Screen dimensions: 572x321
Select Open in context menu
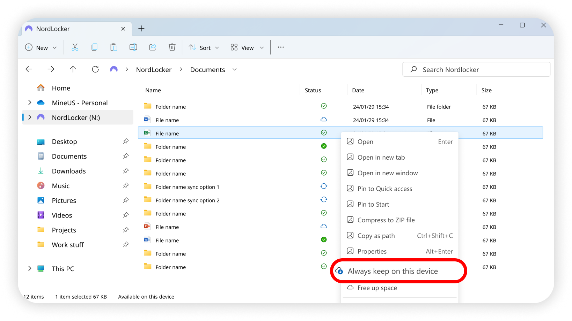[x=399, y=142]
